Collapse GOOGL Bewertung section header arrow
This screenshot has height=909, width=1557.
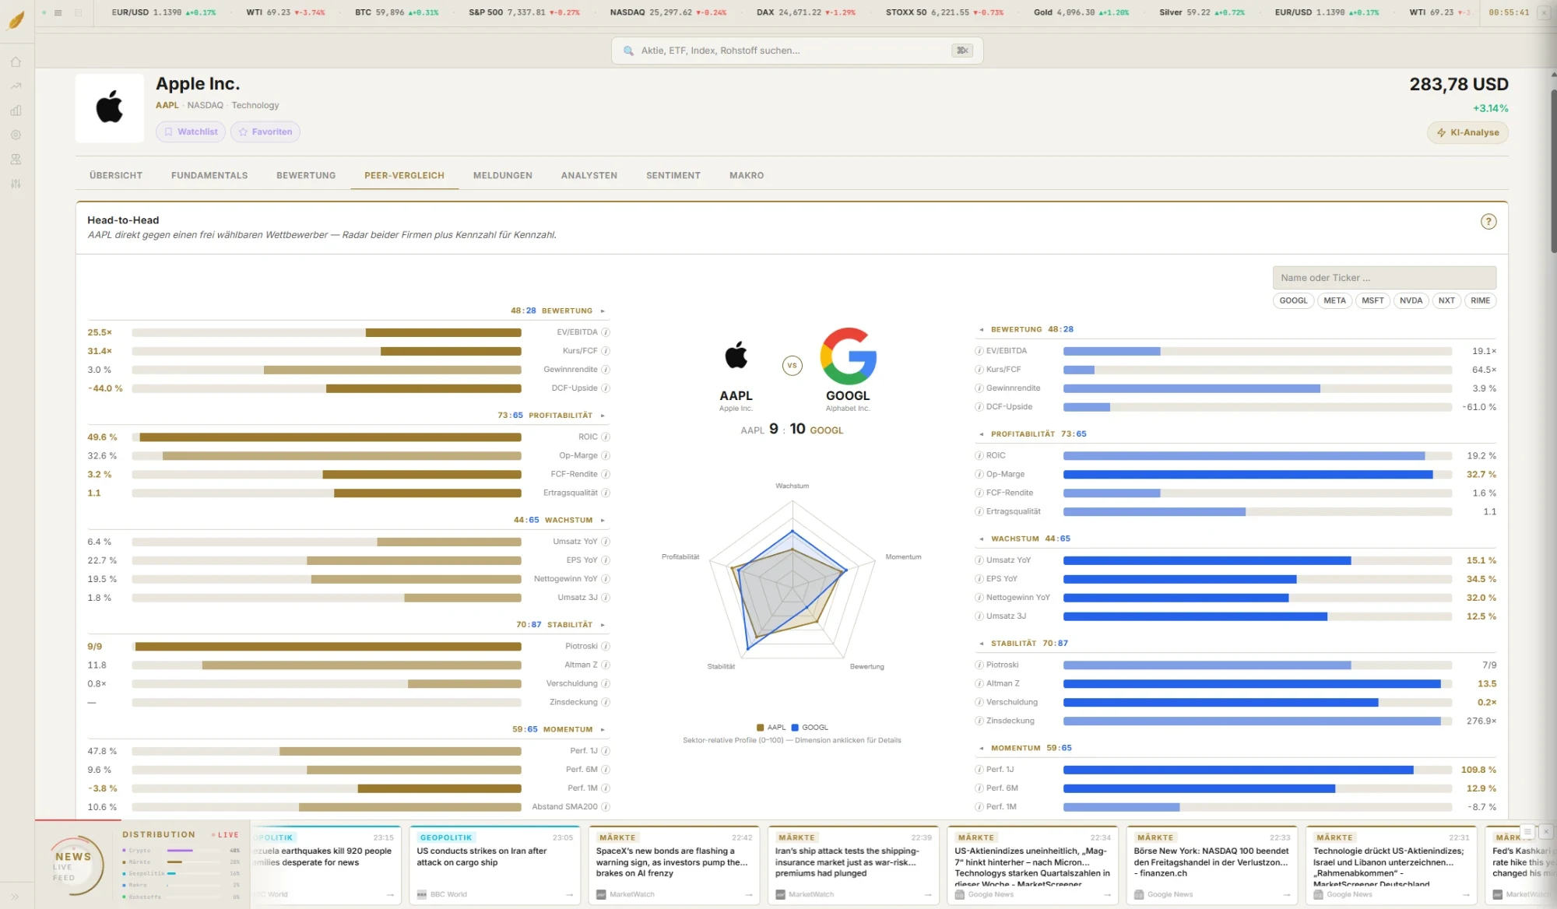(982, 330)
